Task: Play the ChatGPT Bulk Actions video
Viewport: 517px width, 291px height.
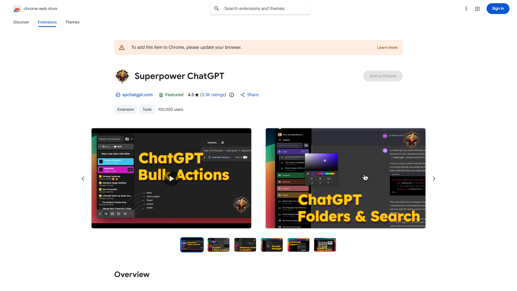Action: pyautogui.click(x=171, y=178)
